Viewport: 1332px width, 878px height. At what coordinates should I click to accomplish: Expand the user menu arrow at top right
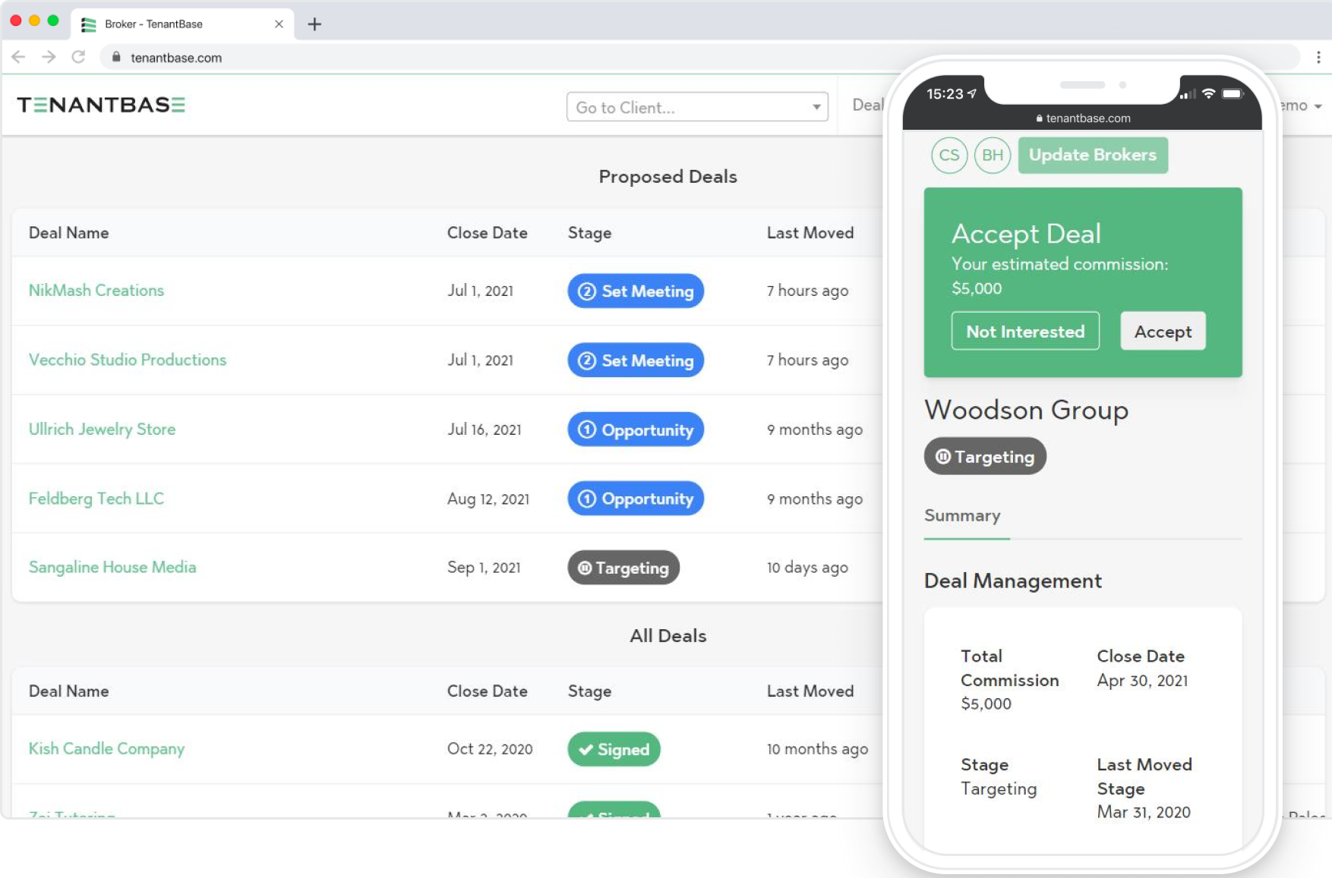pos(1318,106)
